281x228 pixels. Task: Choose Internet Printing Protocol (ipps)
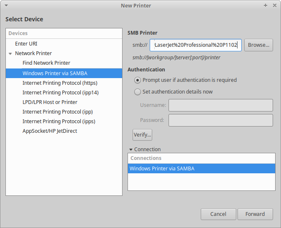[x=59, y=121]
